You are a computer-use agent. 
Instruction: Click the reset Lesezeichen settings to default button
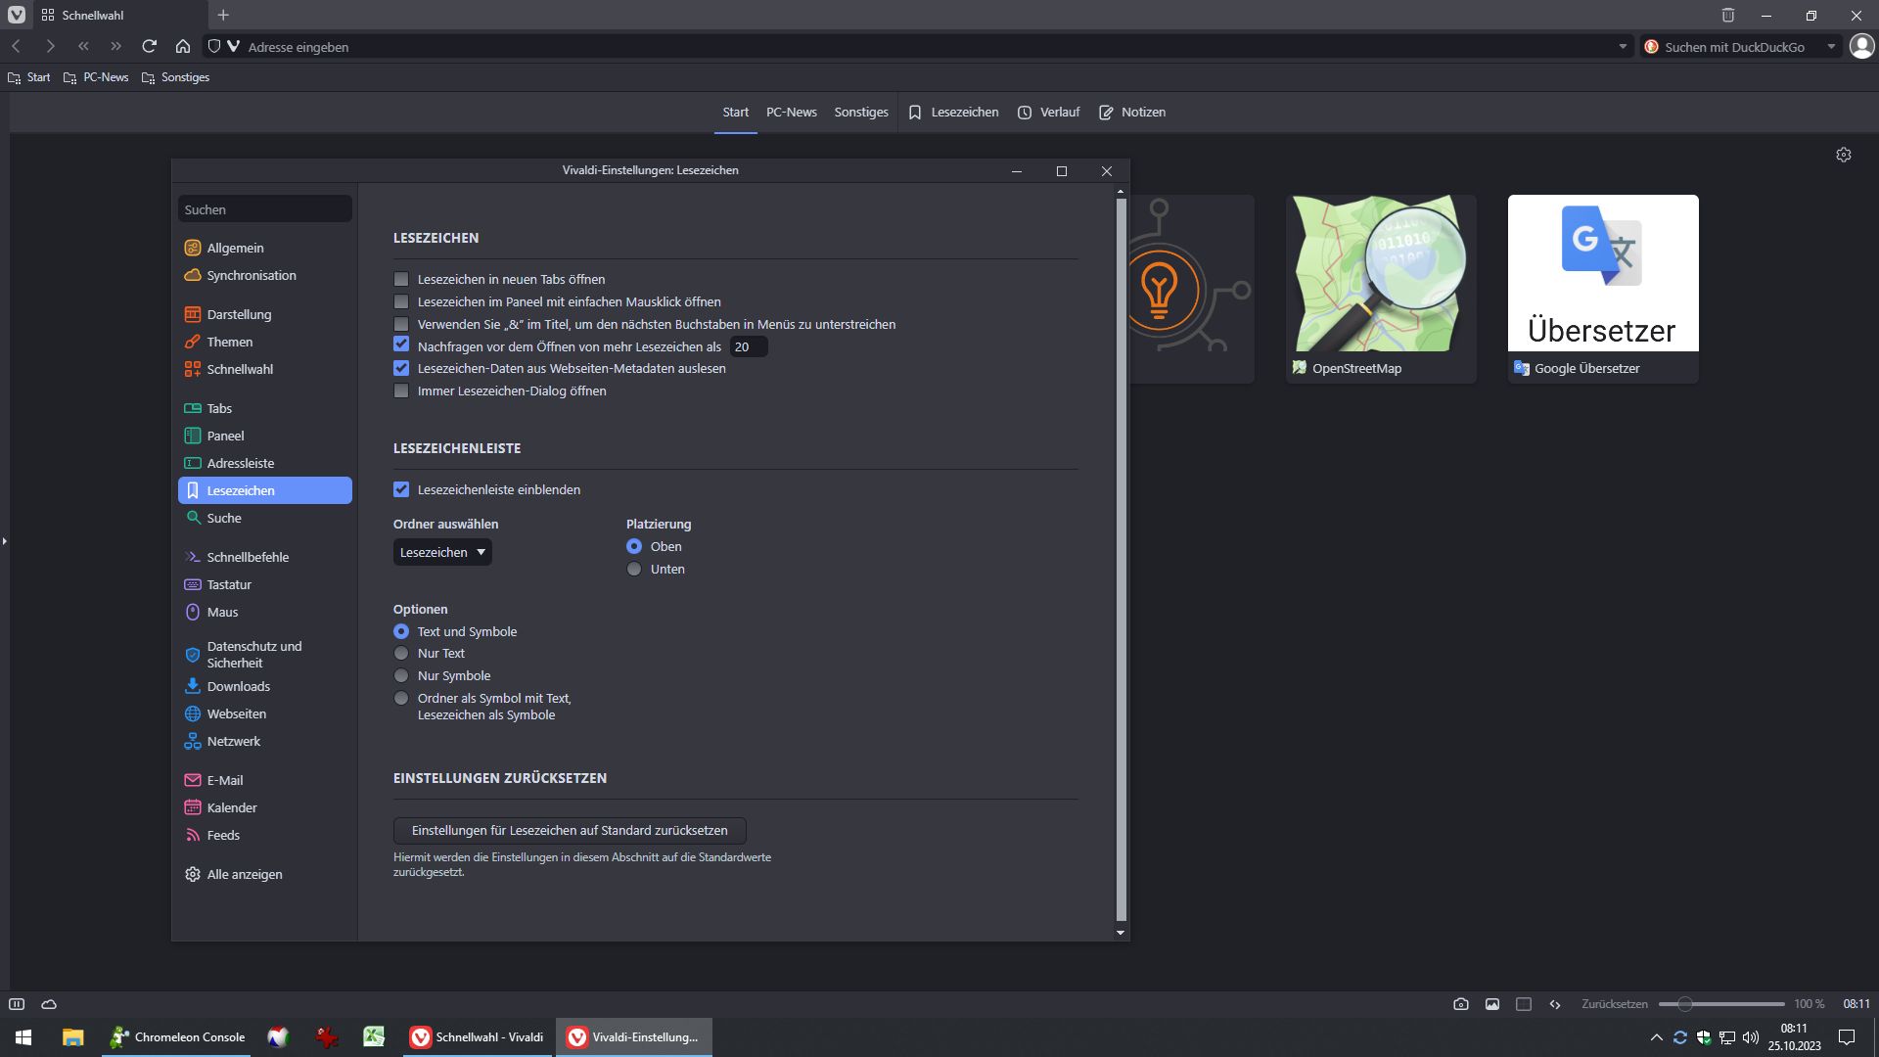click(x=570, y=831)
